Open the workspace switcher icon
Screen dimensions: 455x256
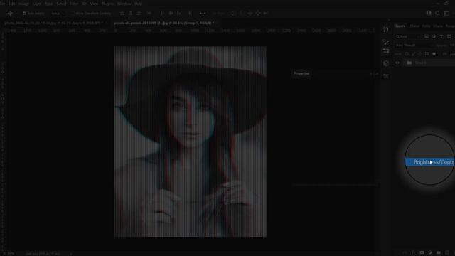pyautogui.click(x=447, y=13)
